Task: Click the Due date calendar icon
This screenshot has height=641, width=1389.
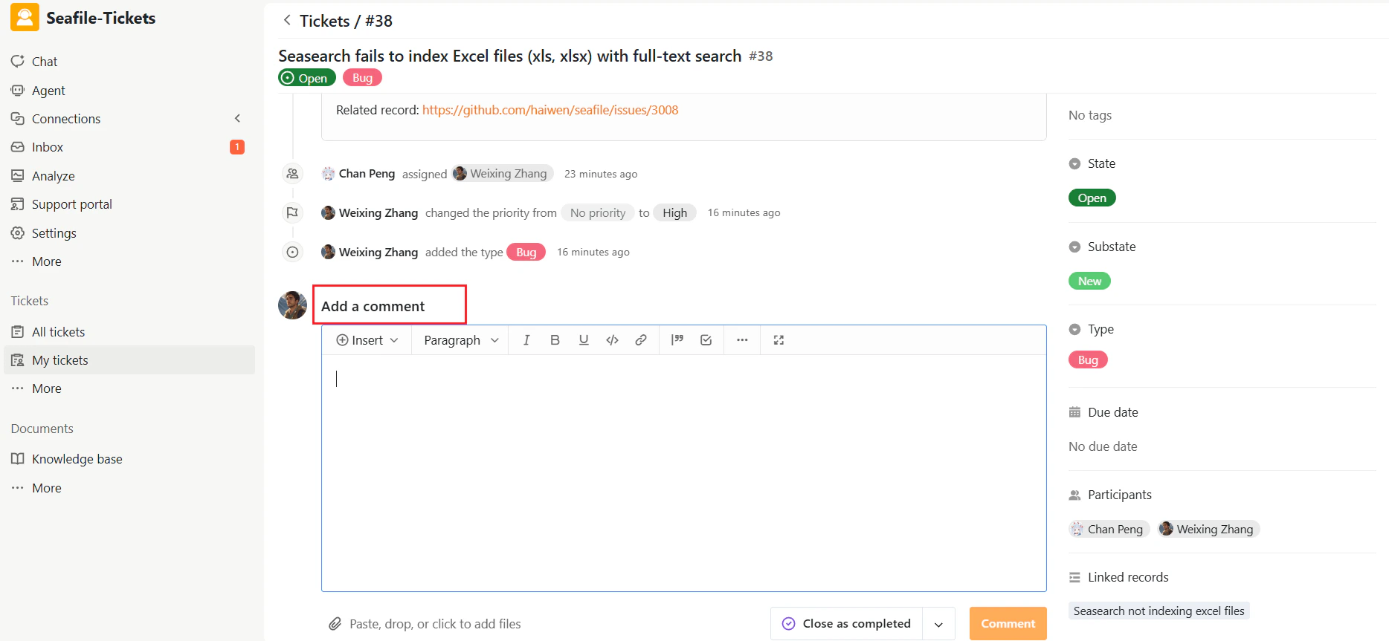Action: [1074, 412]
